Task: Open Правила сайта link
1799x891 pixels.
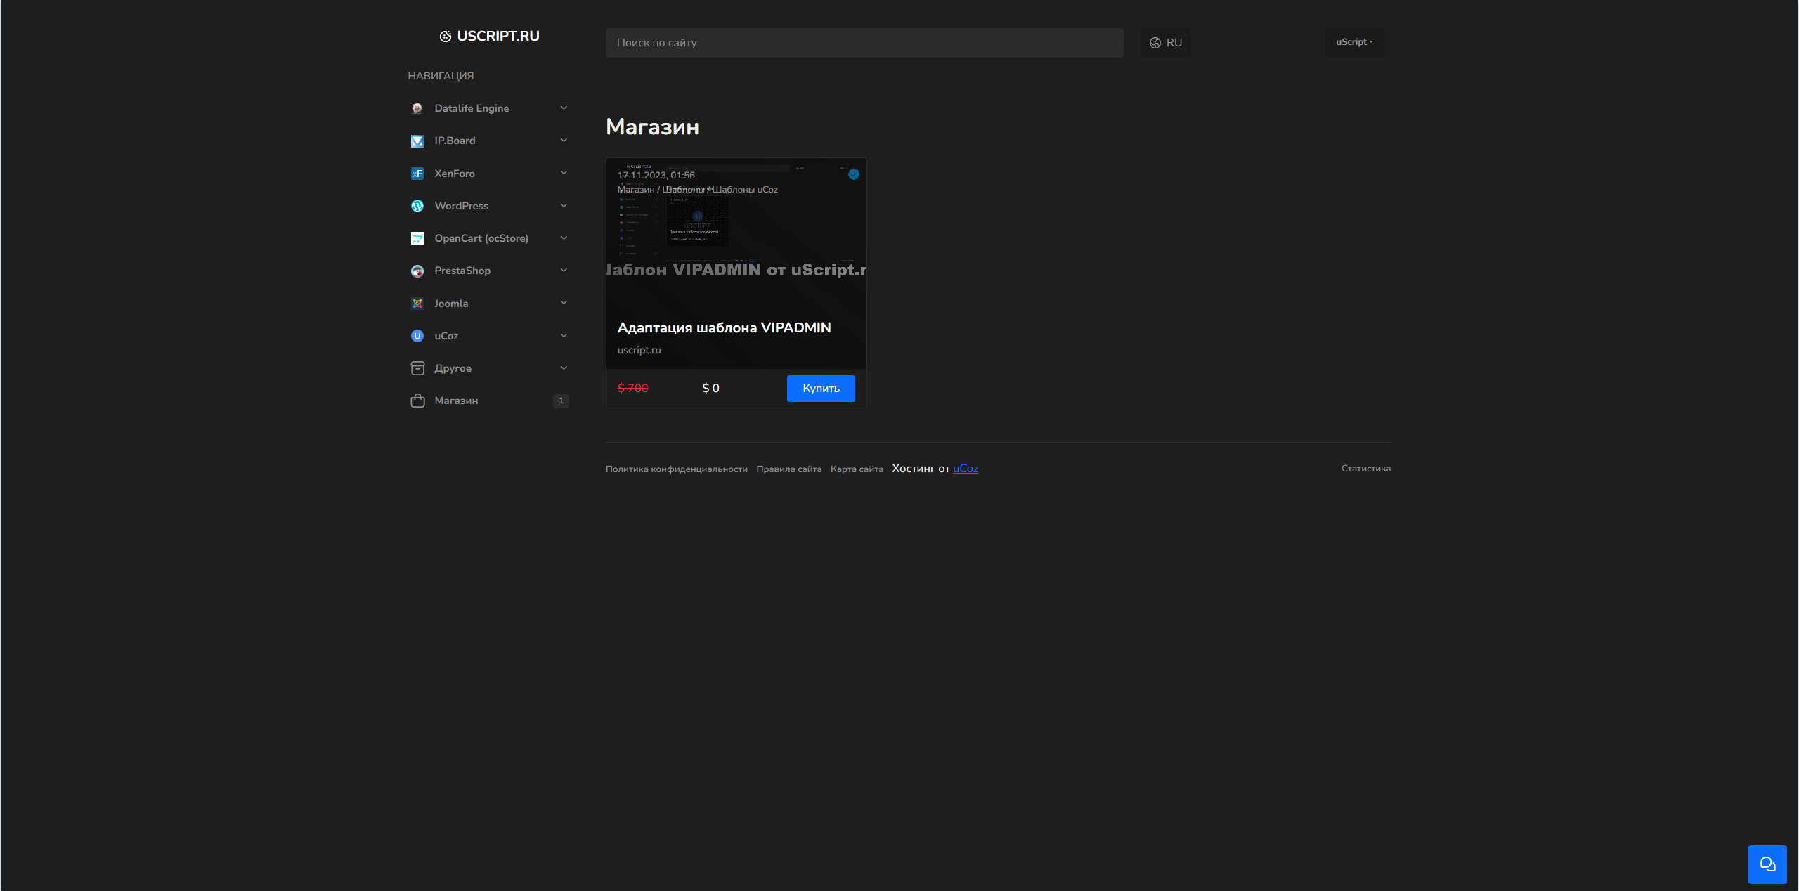Action: click(788, 469)
